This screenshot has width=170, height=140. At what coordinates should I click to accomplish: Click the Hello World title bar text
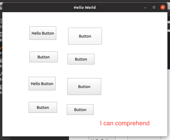click(85, 8)
